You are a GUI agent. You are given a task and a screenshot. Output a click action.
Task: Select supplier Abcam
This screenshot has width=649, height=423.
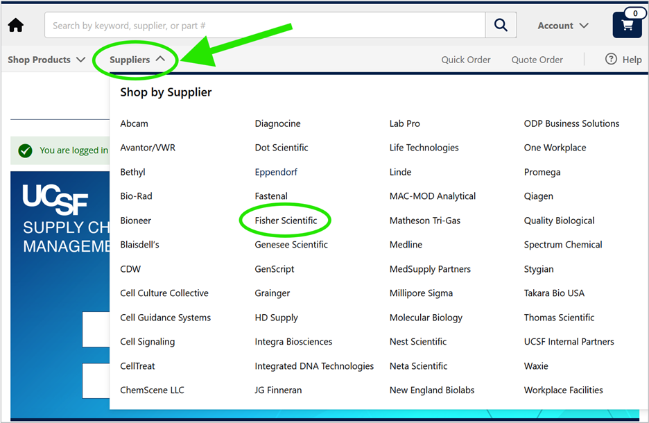point(134,123)
